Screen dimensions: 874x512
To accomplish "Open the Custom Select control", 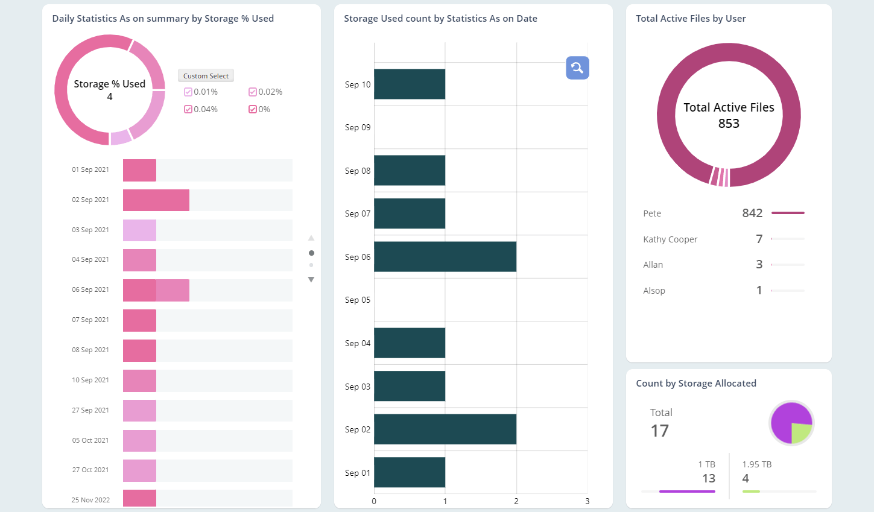I will coord(206,75).
